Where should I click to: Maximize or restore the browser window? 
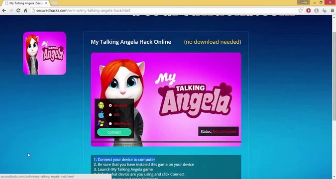click(321, 2)
